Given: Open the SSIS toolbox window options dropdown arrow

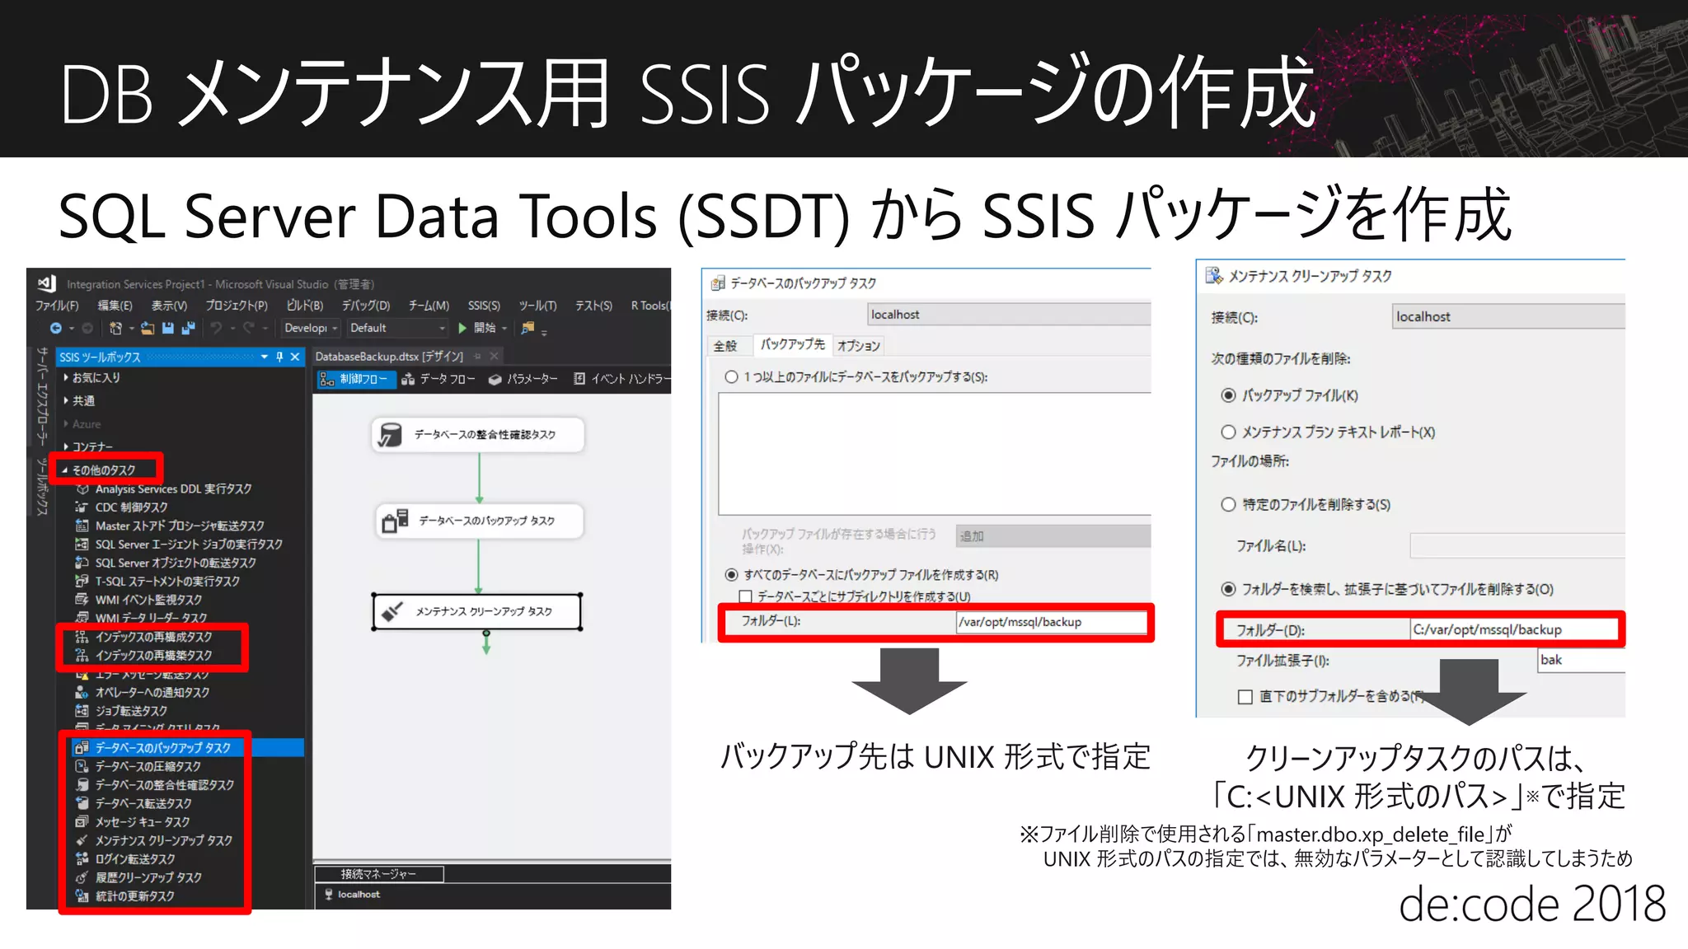Looking at the screenshot, I should (265, 357).
